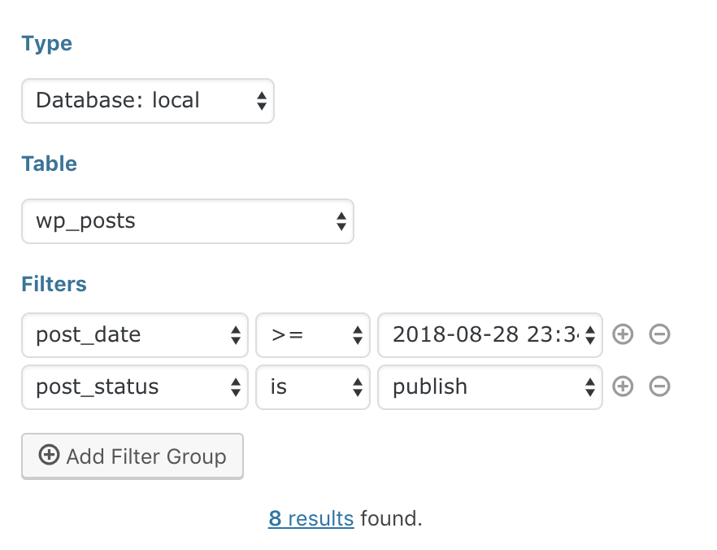Click the "found." text after results
Image resolution: width=717 pixels, height=550 pixels.
[x=391, y=518]
